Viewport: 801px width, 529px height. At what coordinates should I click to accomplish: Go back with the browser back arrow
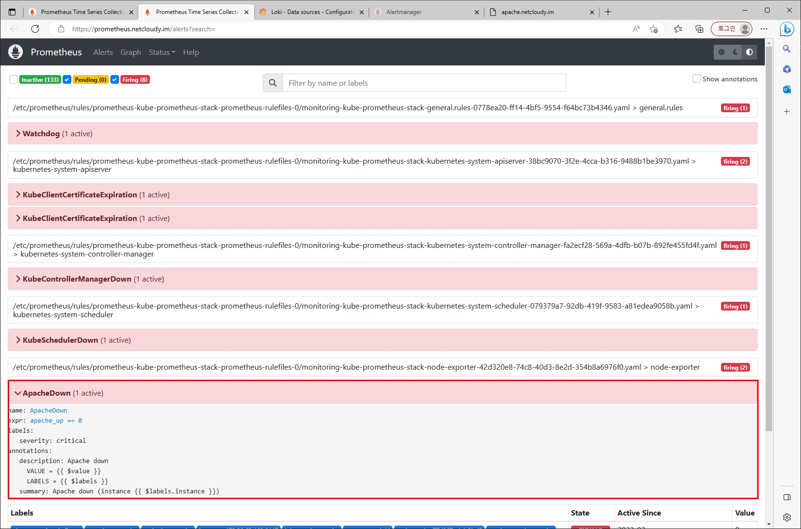click(x=14, y=29)
